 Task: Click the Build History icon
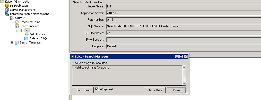[x=27, y=34]
